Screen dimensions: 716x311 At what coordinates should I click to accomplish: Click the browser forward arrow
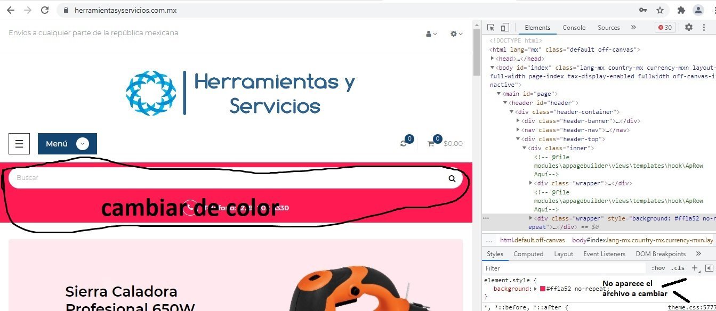pyautogui.click(x=28, y=10)
